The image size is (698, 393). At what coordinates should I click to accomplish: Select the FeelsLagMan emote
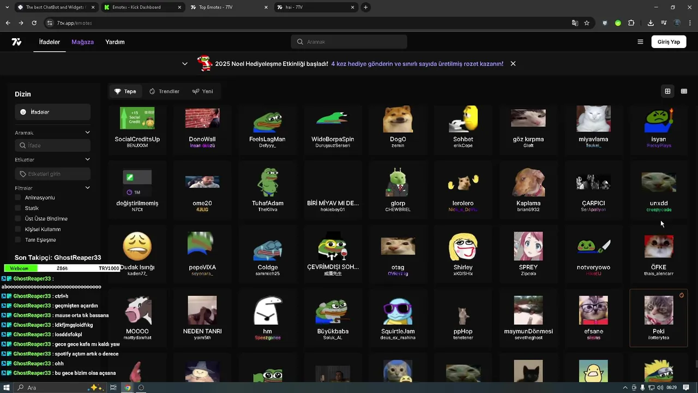[267, 128]
